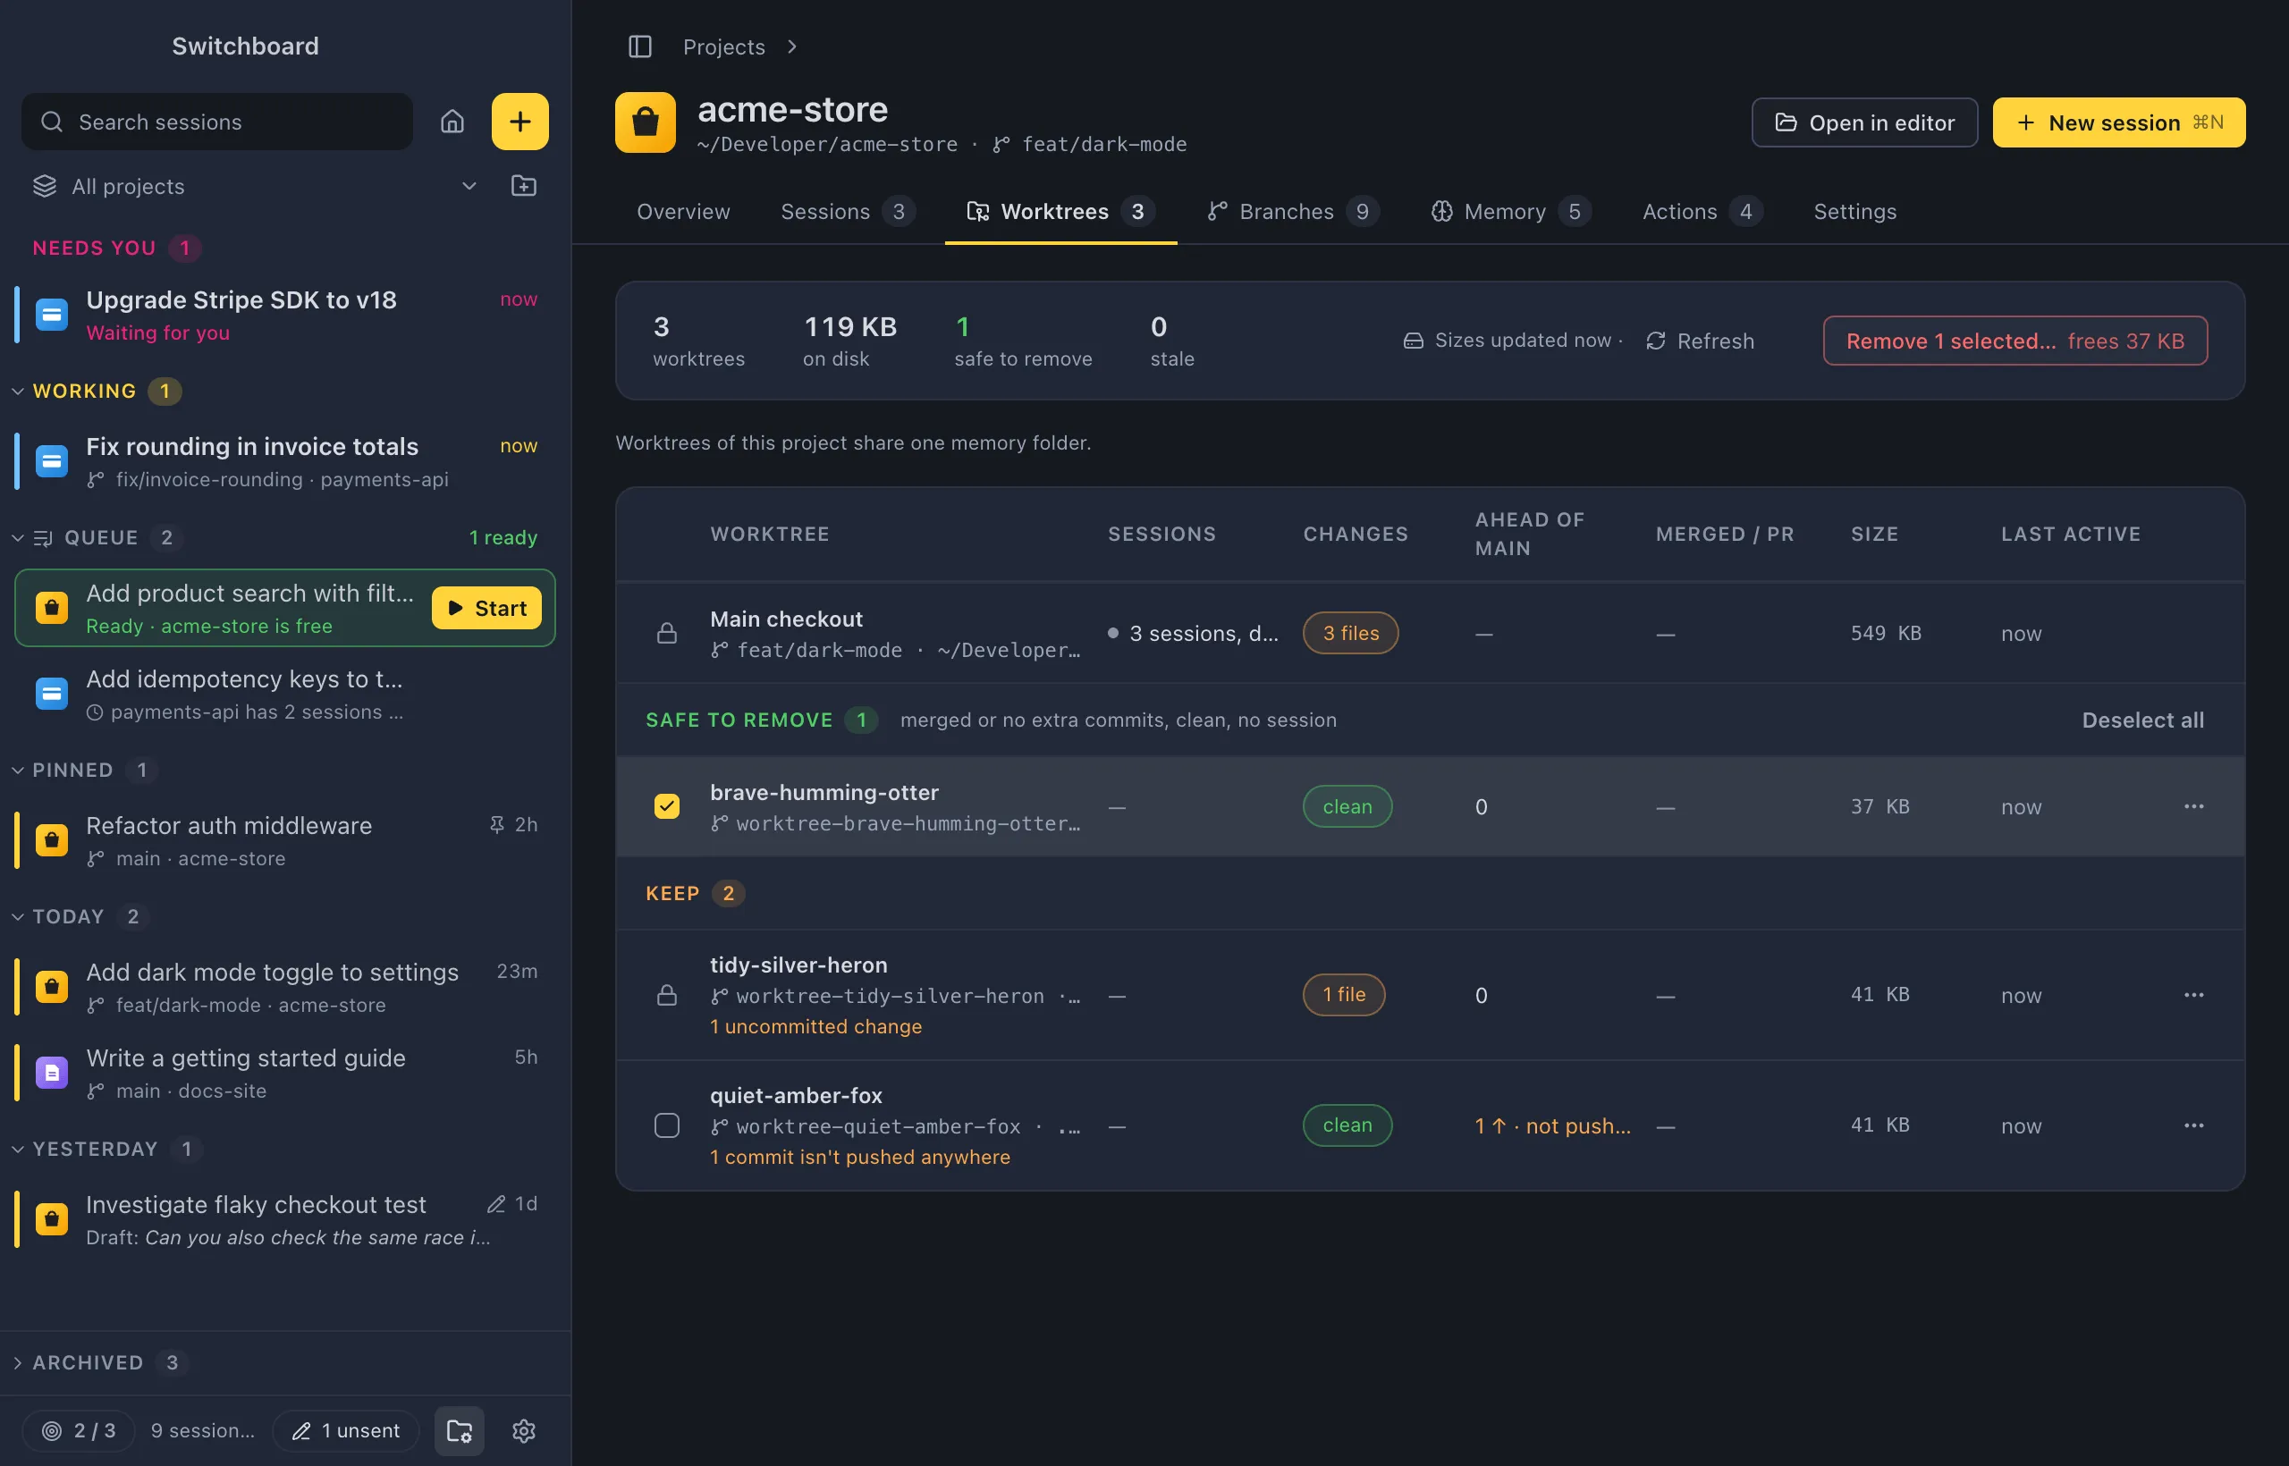Image resolution: width=2289 pixels, height=1466 pixels.
Task: Check the quiet-amber-fox worktree checkbox
Action: [667, 1125]
